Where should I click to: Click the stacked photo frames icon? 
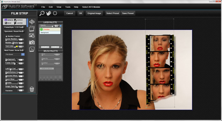(32, 29)
